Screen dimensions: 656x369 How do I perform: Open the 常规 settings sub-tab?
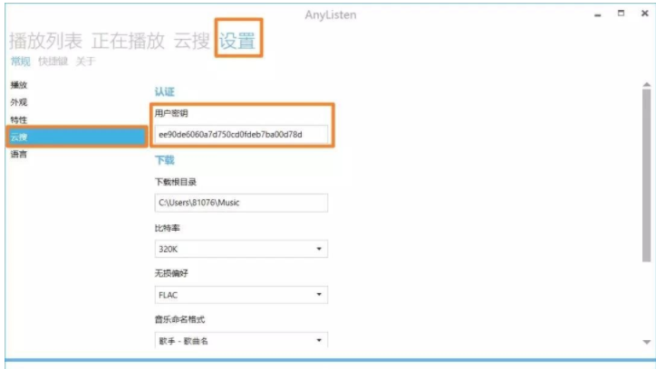pos(21,61)
